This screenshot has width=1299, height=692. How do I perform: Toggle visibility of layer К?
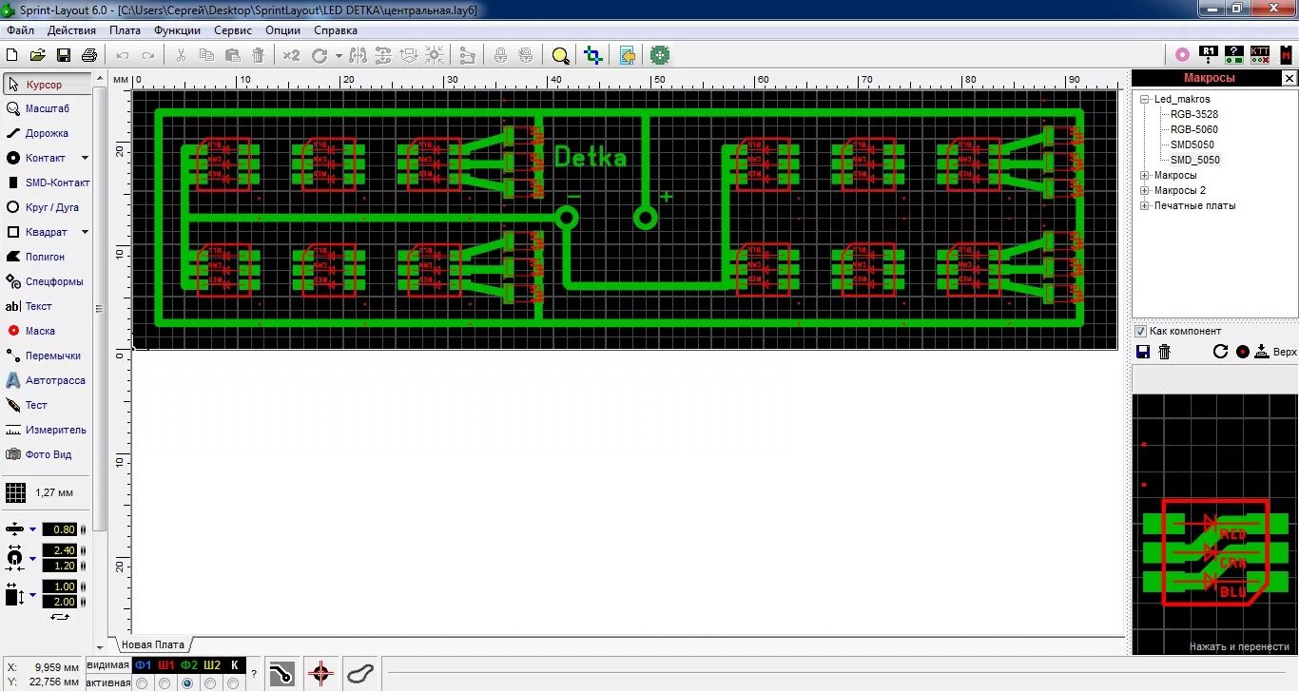pyautogui.click(x=235, y=665)
